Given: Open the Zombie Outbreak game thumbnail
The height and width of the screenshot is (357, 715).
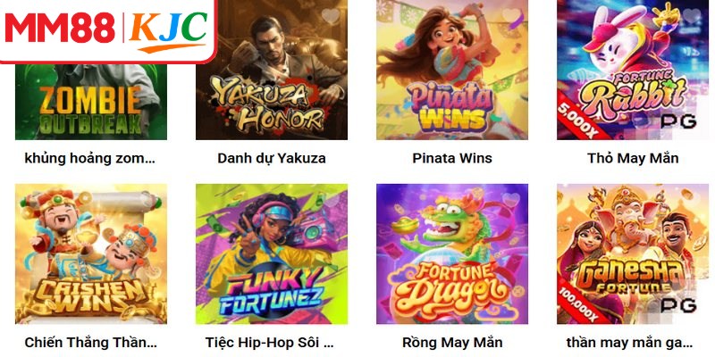Looking at the screenshot, I should coord(91,102).
